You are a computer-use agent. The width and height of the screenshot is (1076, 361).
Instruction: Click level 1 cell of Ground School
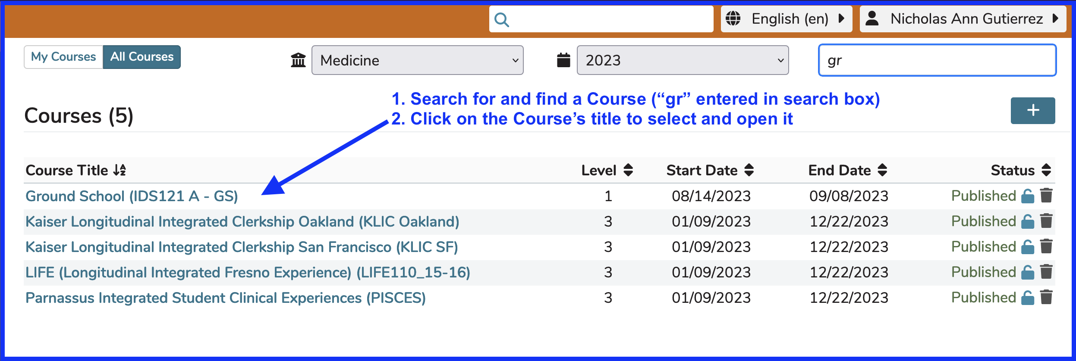click(608, 196)
